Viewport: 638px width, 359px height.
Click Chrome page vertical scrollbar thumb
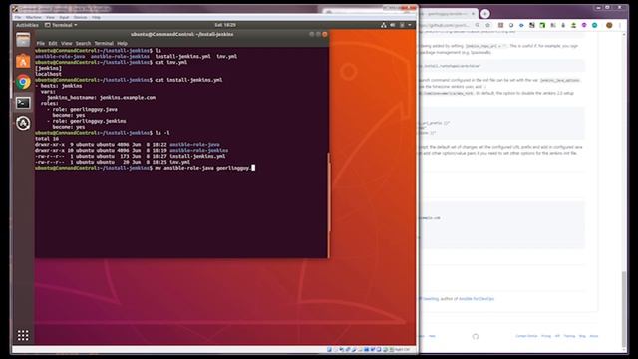[624, 308]
